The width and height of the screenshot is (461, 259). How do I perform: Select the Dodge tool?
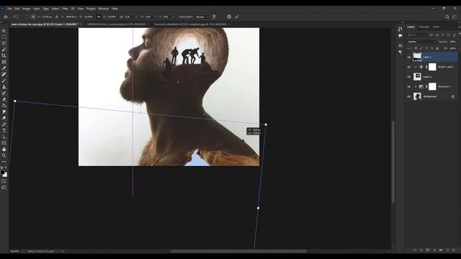coord(4,118)
